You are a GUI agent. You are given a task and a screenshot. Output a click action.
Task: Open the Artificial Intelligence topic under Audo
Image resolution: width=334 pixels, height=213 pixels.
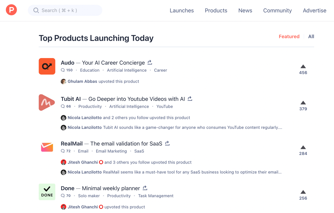[x=127, y=70]
